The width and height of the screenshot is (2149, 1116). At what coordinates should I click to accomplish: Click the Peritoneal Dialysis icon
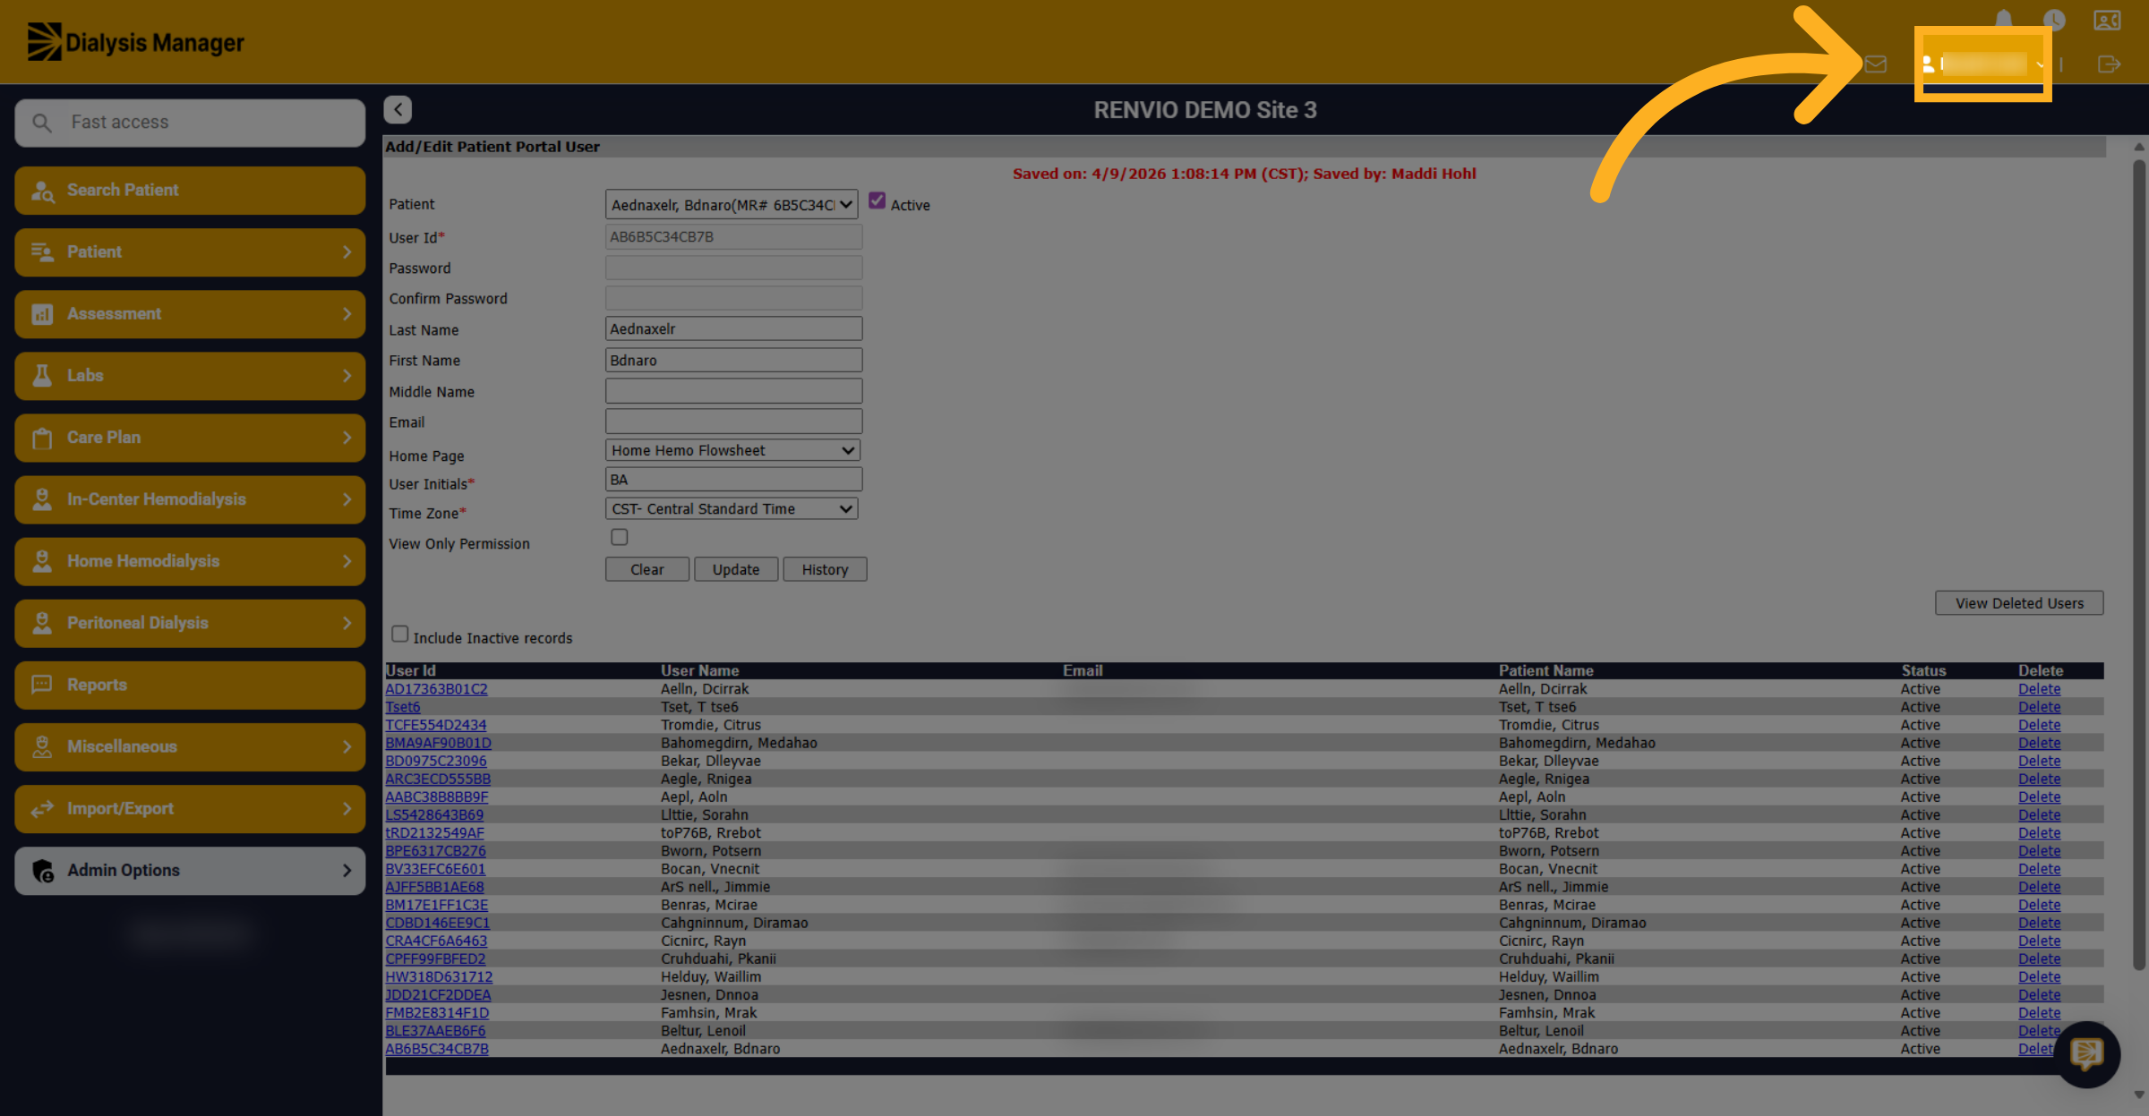click(x=42, y=623)
